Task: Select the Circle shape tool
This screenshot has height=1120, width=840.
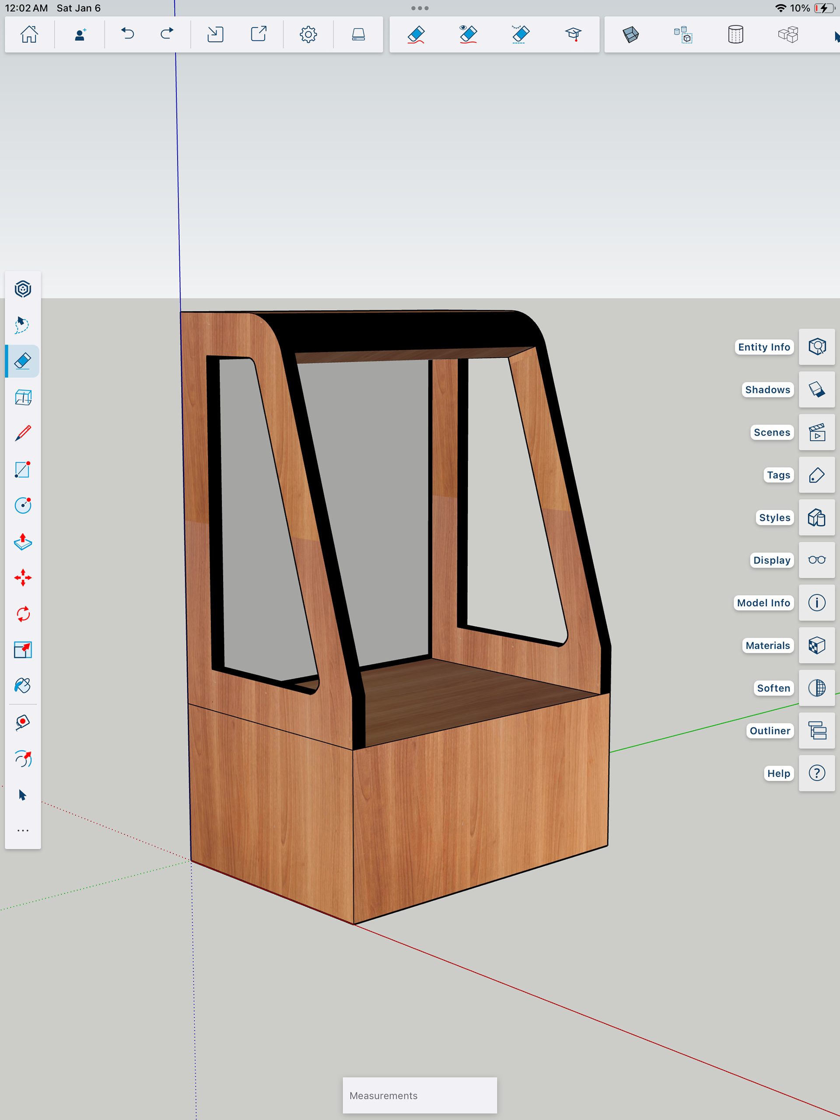Action: tap(23, 505)
